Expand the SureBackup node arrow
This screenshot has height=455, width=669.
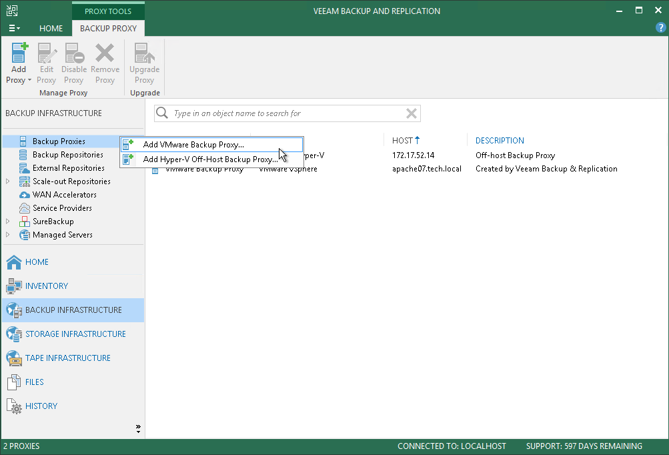pos(8,221)
